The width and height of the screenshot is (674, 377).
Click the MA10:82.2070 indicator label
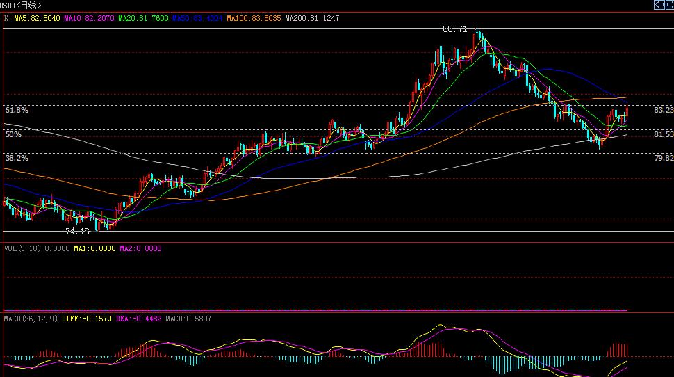pyautogui.click(x=89, y=19)
